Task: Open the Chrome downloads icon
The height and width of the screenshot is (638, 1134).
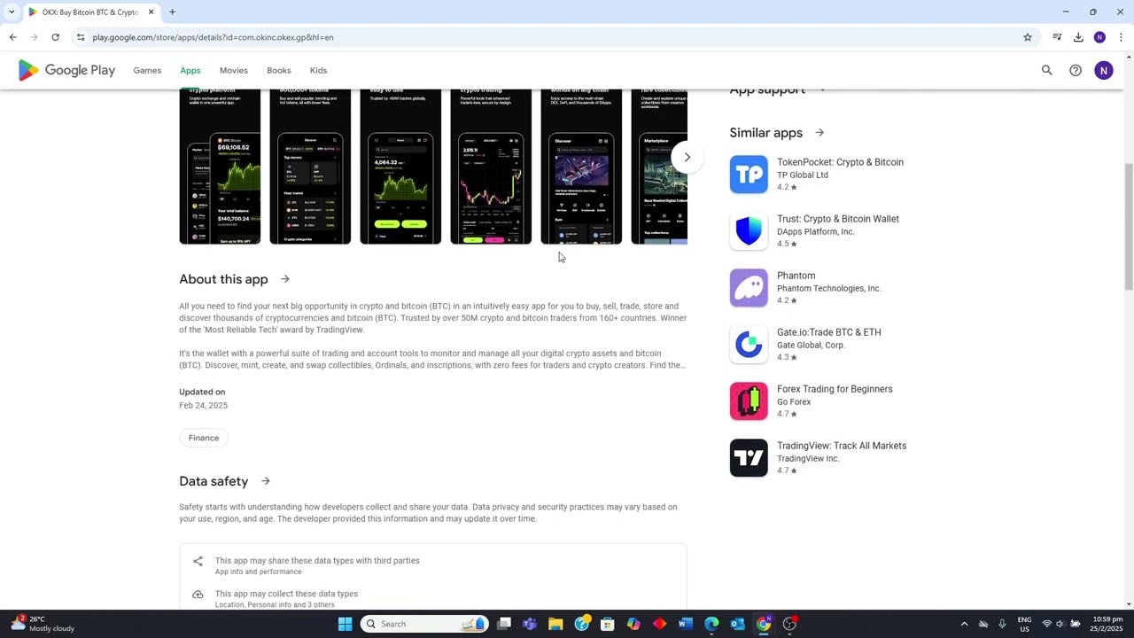Action: (x=1078, y=37)
